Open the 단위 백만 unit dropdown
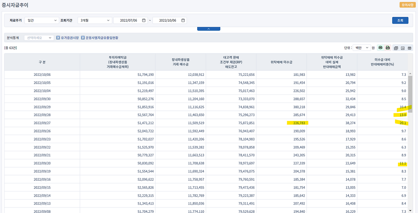The width and height of the screenshot is (418, 213). (x=362, y=48)
